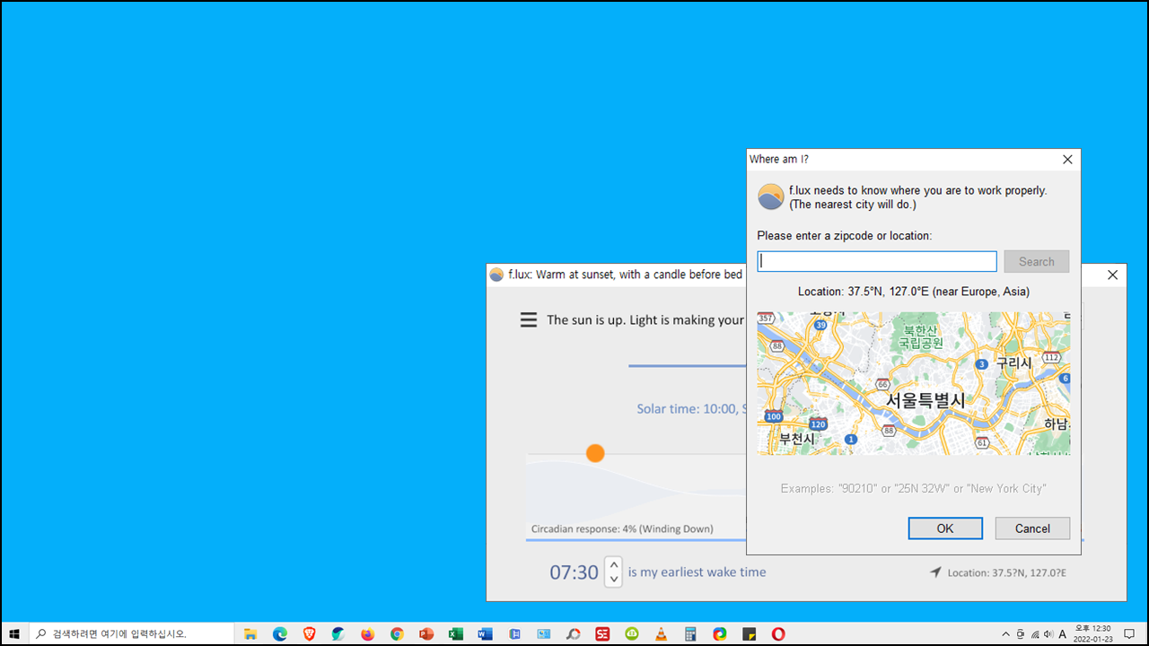Show hidden system tray icons

pos(1005,633)
